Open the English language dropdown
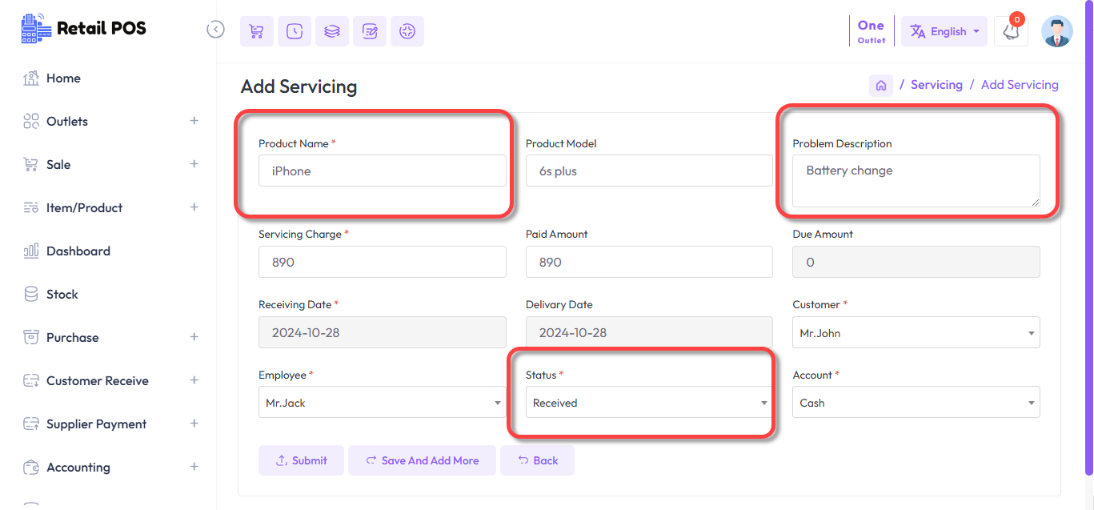The height and width of the screenshot is (510, 1094). tap(944, 32)
